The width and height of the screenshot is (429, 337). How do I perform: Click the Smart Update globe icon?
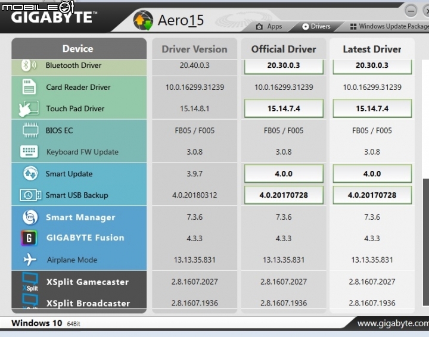(x=30, y=173)
